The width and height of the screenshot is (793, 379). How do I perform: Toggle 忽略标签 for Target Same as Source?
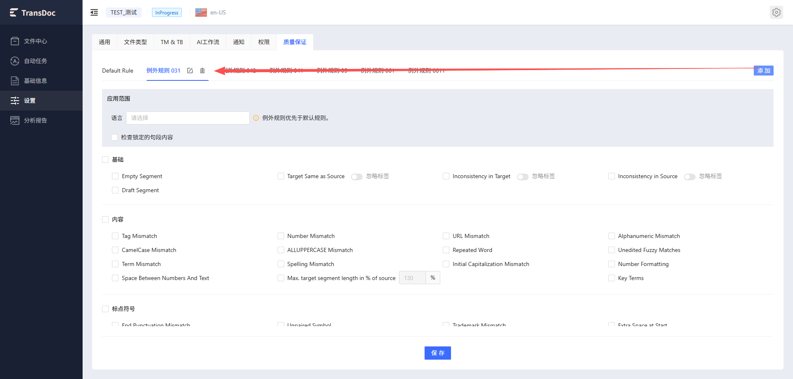coord(357,177)
